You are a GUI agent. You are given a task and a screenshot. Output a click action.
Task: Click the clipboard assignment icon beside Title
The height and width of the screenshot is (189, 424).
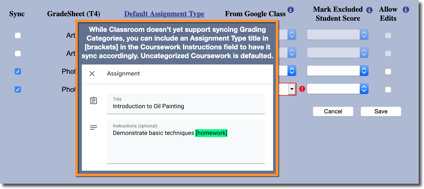pyautogui.click(x=94, y=101)
